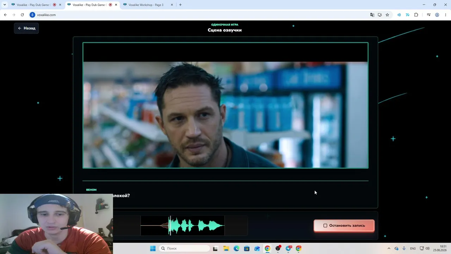Reload the voxalike.com page

[x=22, y=15]
